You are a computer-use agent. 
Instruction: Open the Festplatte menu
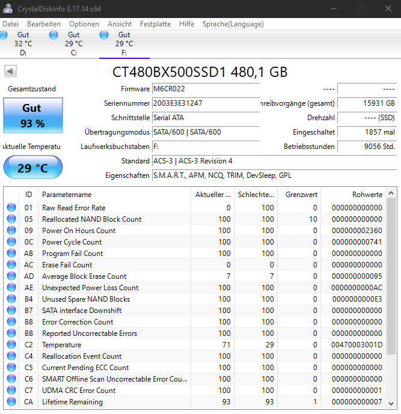pos(155,24)
